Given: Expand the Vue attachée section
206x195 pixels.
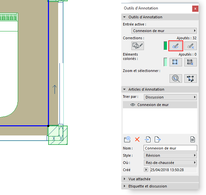Looking at the screenshot, I should (x=125, y=179).
